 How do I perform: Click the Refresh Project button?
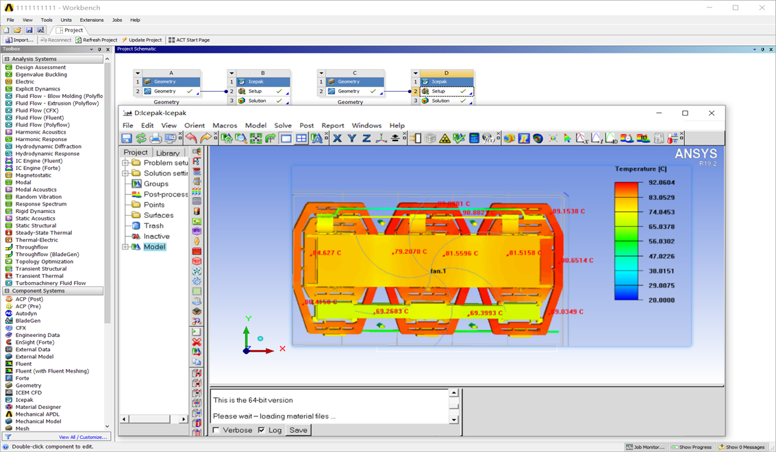(x=97, y=40)
